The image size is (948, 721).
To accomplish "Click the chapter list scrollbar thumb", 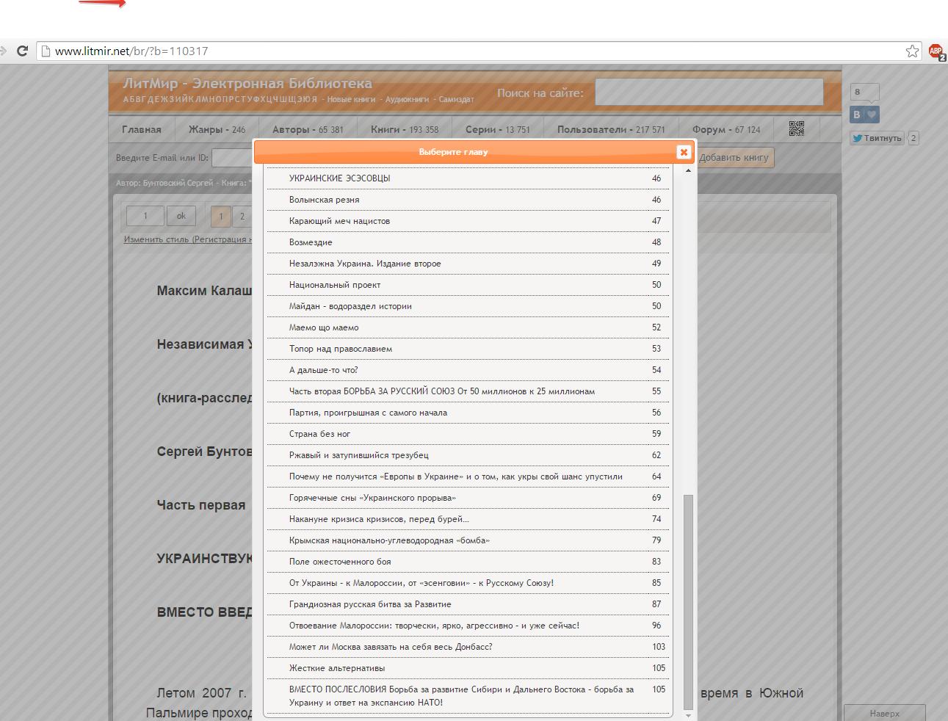I will (x=688, y=601).
